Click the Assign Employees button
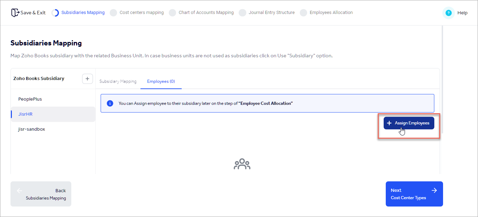This screenshot has height=217, width=478. click(409, 123)
